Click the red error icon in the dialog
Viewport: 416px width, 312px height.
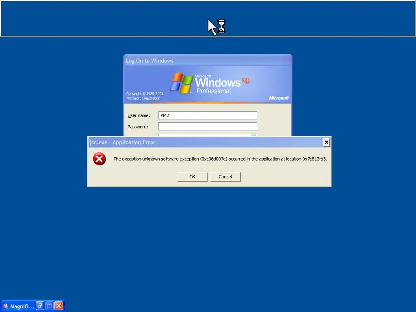(x=99, y=159)
